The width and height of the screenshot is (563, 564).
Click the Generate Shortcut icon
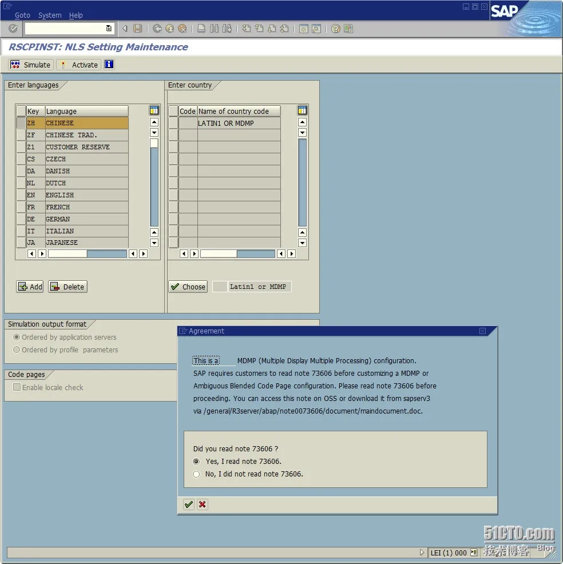[316, 29]
